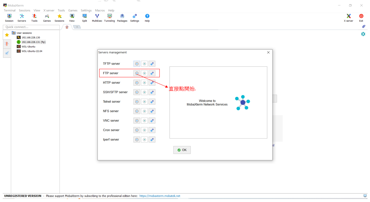This screenshot has height=202, width=370.
Task: Click the Sessions star toolbar icon
Action: pyautogui.click(x=59, y=18)
